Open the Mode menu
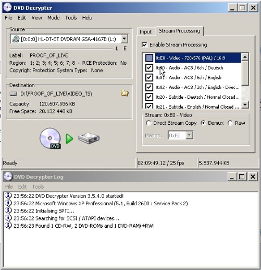Screen dimensions: 261x270 pos(54,18)
